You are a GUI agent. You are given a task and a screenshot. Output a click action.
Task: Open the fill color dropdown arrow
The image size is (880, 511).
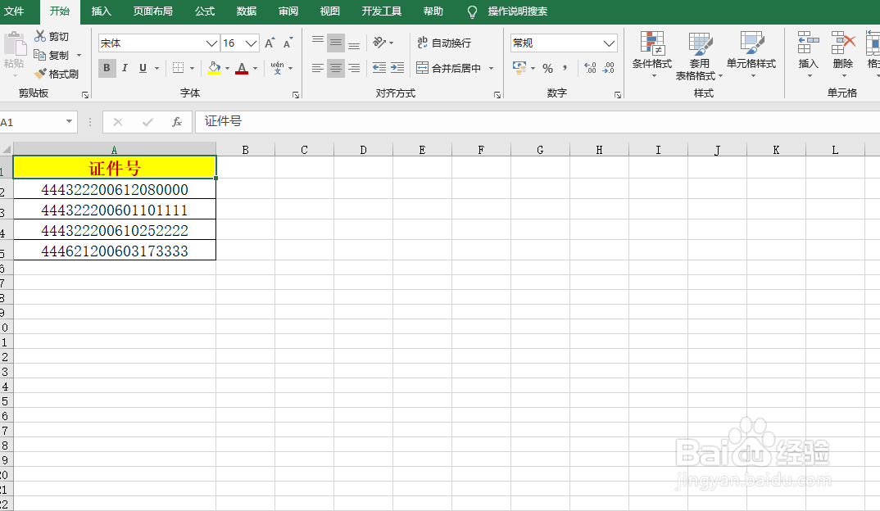pos(227,68)
